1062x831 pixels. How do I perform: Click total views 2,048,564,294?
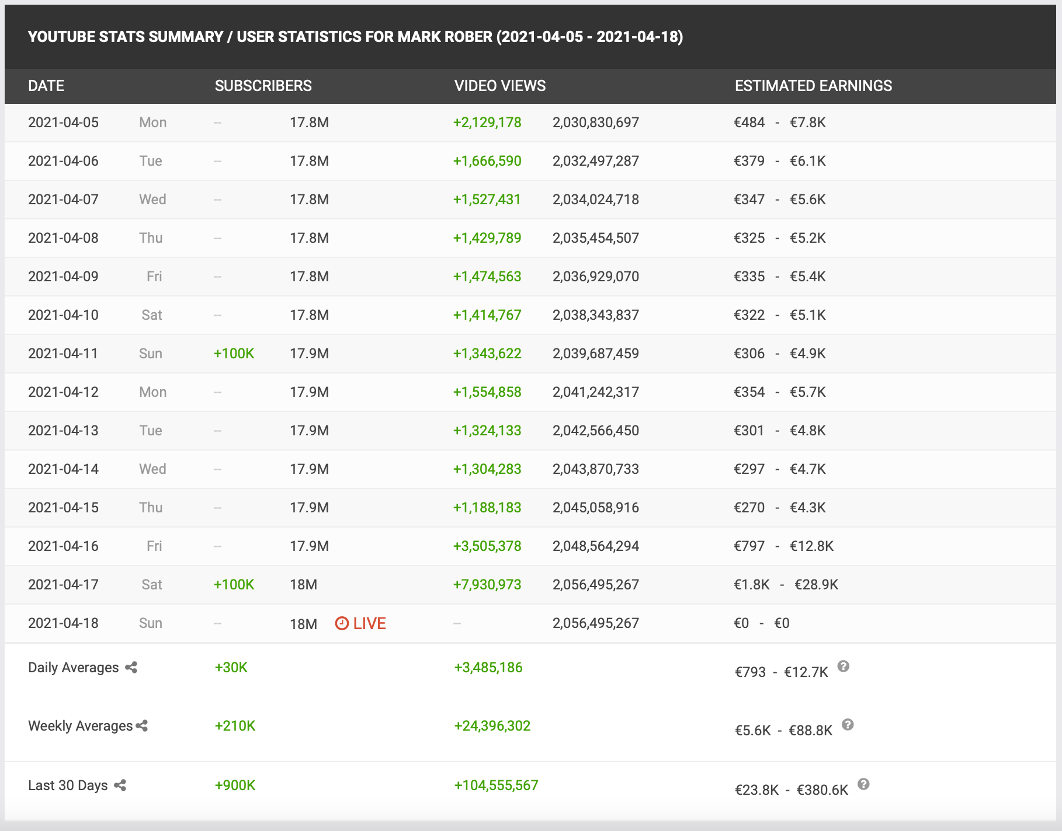click(596, 546)
